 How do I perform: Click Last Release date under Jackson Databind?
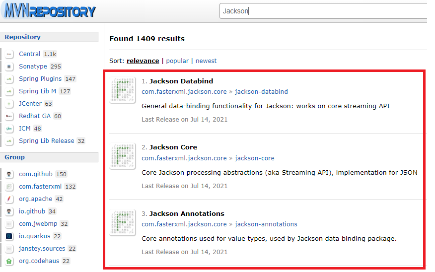(185, 120)
